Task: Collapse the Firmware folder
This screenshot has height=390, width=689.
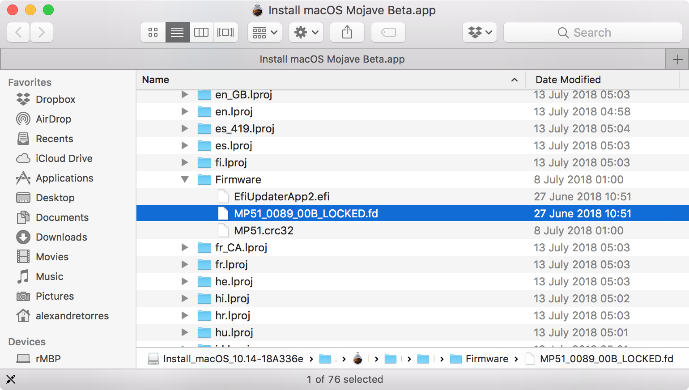Action: click(185, 179)
